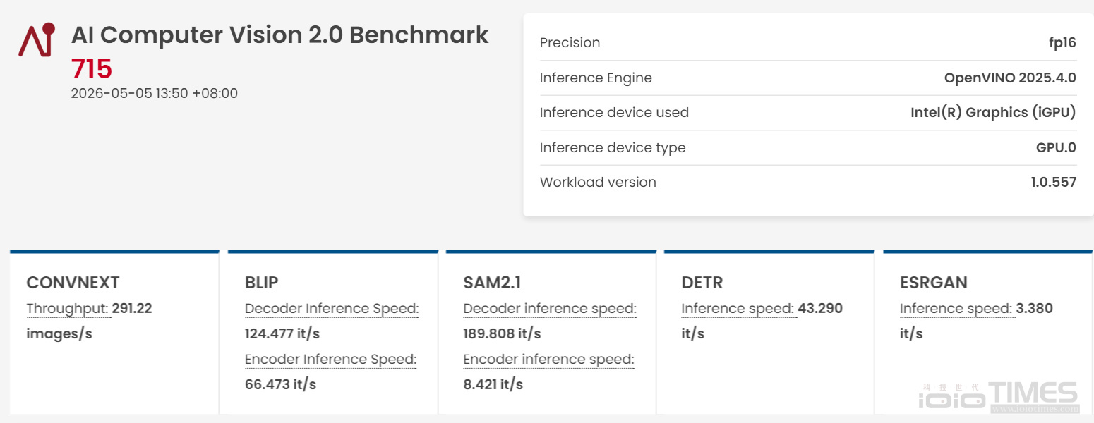Screen dimensions: 1094x423
Task: Click the DETR card heading
Action: point(702,283)
